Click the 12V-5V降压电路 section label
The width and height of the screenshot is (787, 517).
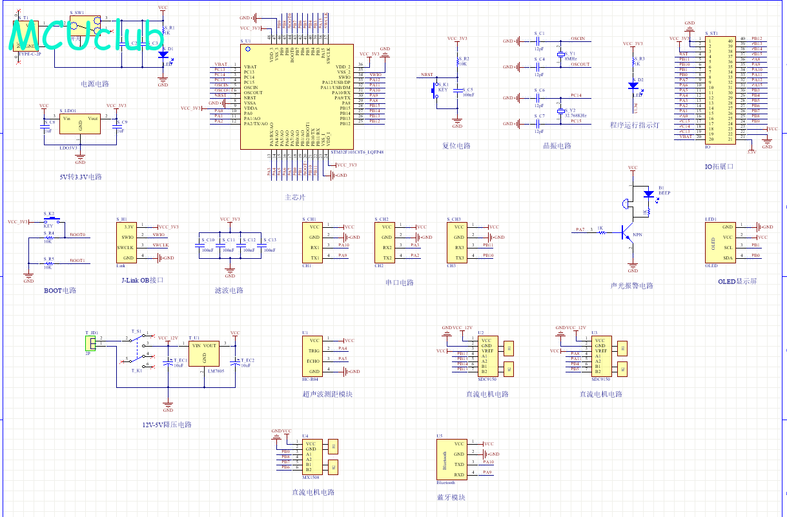pyautogui.click(x=167, y=425)
